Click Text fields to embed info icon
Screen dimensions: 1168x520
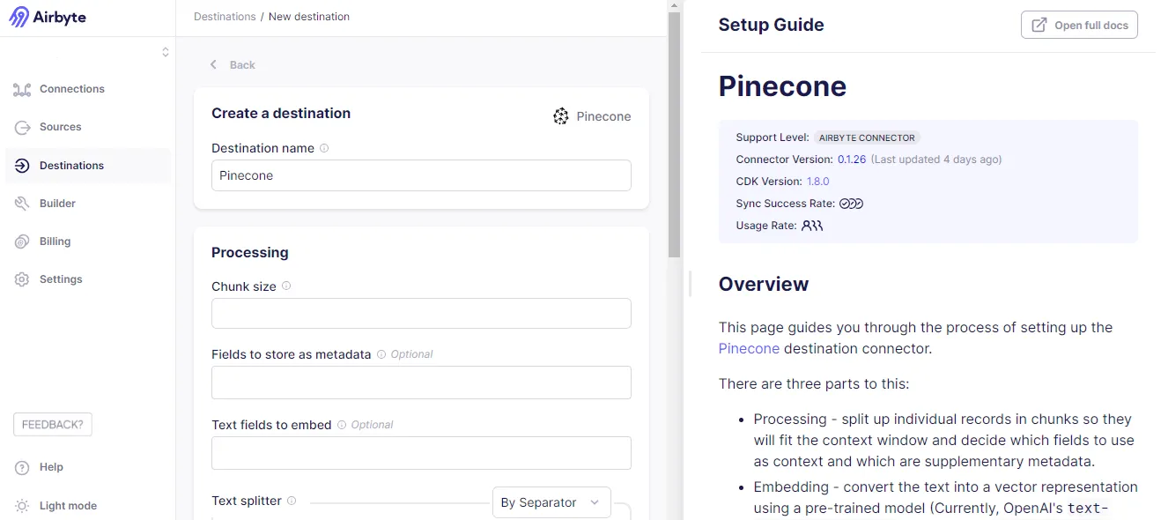[342, 425]
